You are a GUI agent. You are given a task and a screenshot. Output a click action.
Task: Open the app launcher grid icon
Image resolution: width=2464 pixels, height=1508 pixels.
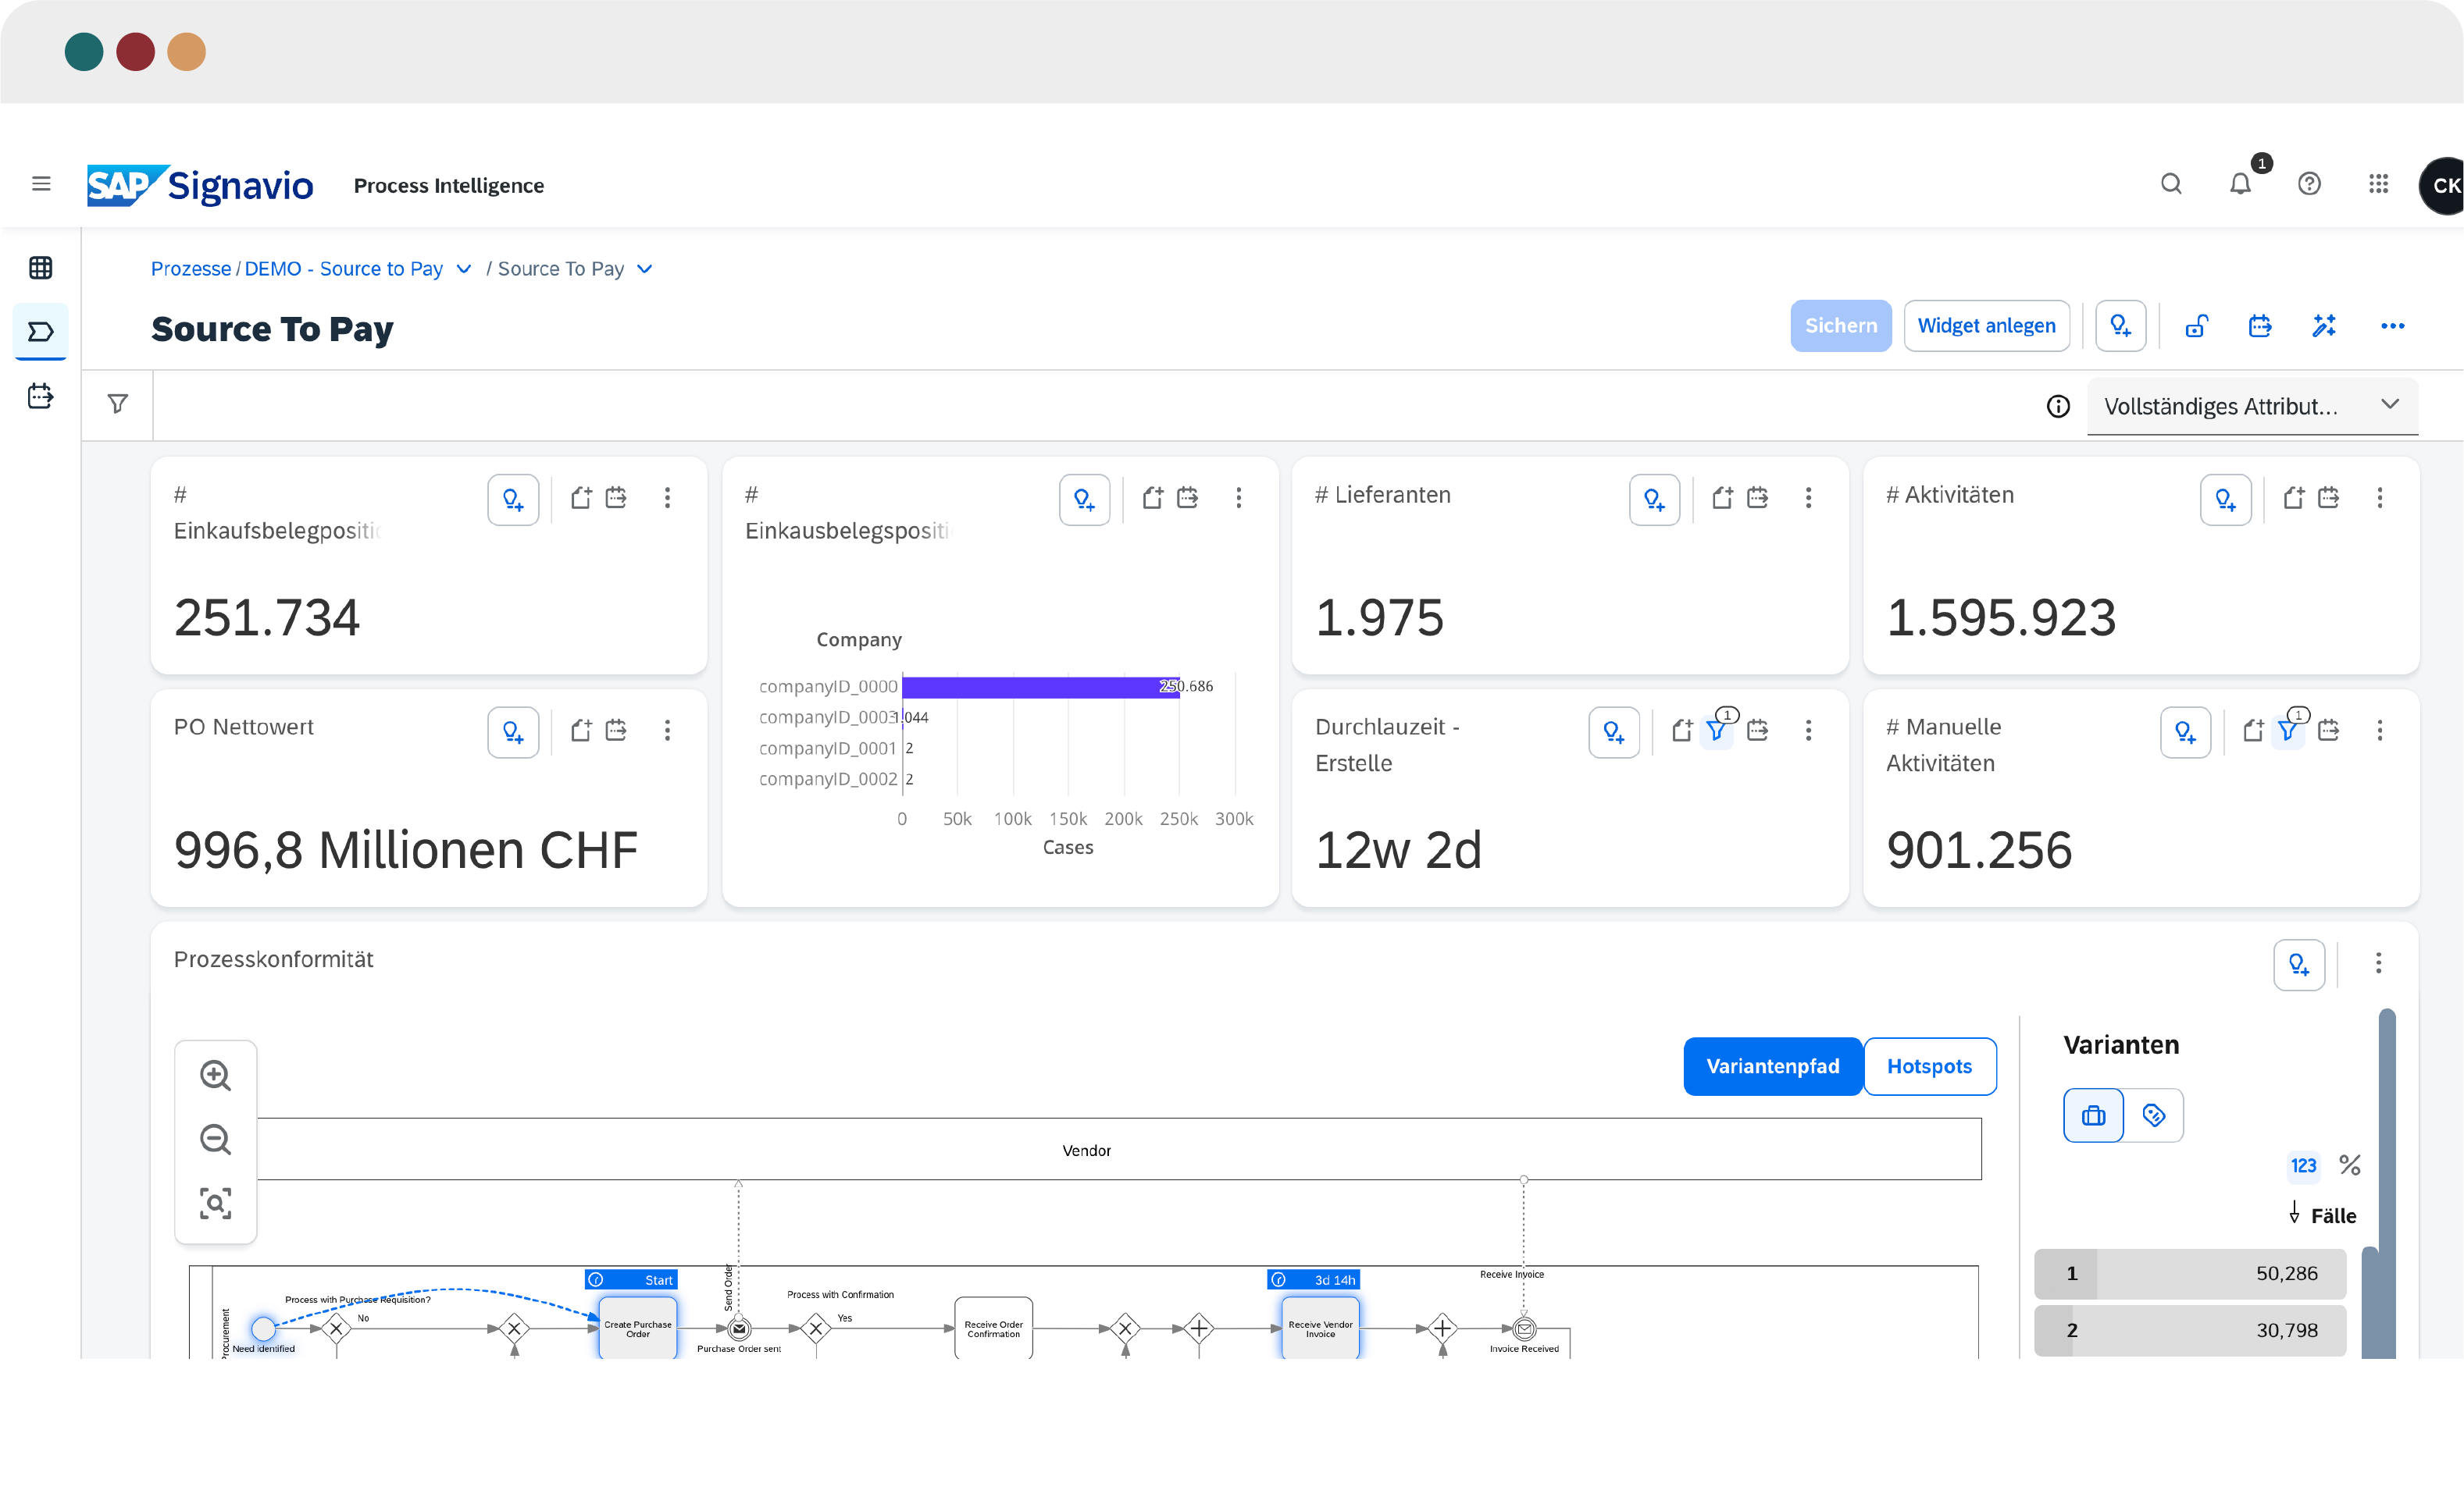tap(2379, 184)
